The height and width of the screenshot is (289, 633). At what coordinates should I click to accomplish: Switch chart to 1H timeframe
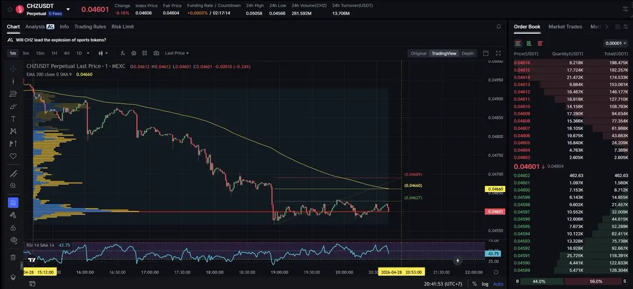tap(54, 53)
